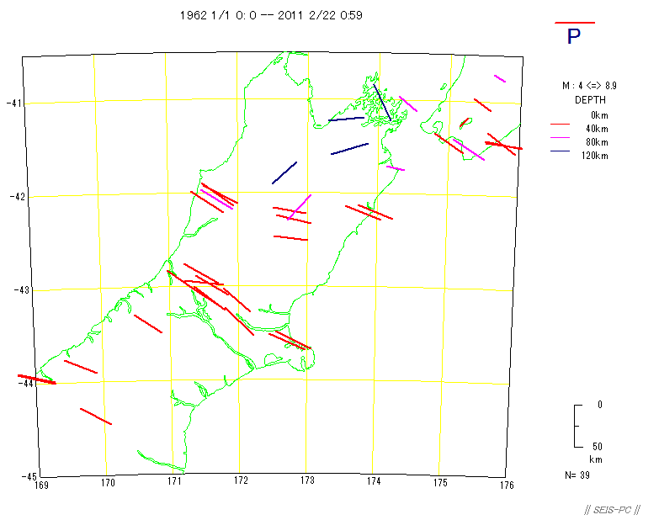Click the scale bar bracket
This screenshot has height=520, width=659.
pyautogui.click(x=578, y=426)
